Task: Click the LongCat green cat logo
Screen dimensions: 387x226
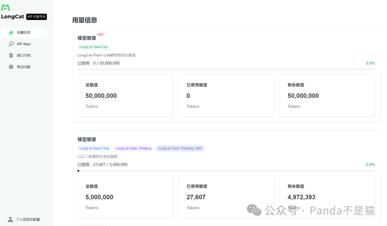Action: pyautogui.click(x=5, y=8)
